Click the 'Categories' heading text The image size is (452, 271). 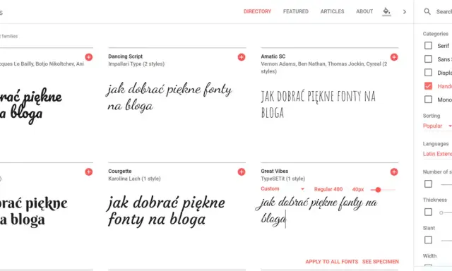point(435,34)
